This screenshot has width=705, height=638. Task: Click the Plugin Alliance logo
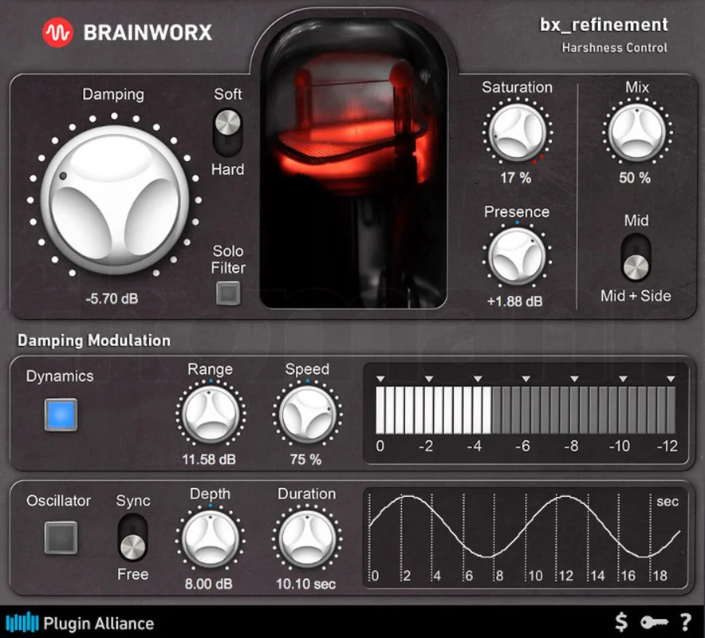coord(80,623)
